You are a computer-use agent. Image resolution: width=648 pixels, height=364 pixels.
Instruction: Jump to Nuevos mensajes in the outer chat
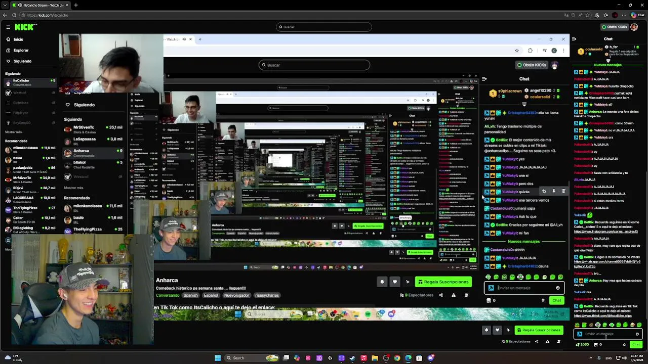[x=607, y=65]
